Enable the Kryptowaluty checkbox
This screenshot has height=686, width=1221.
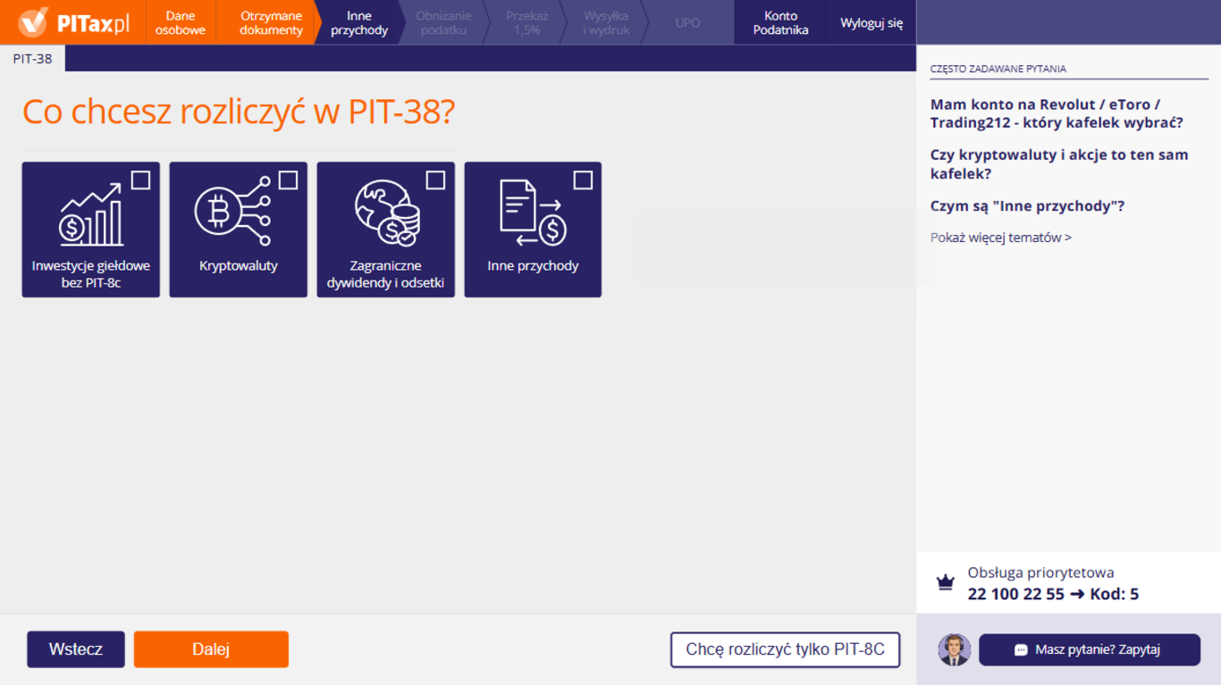point(288,180)
